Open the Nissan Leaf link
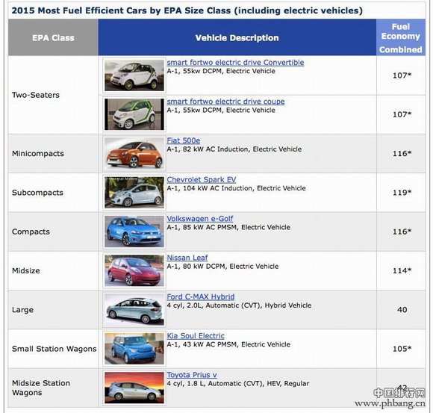 pos(187,258)
